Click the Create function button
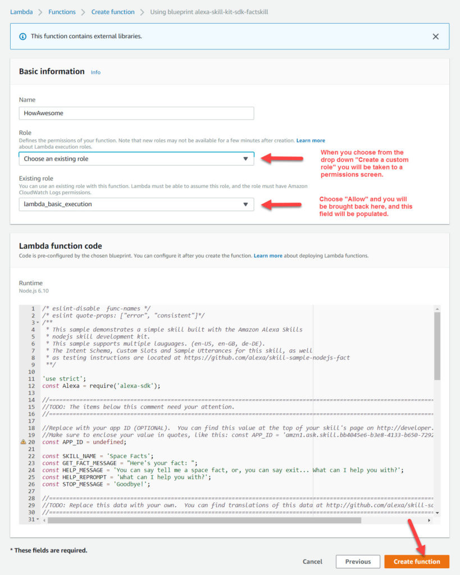Screen dimensions: 460x575 tap(417, 561)
